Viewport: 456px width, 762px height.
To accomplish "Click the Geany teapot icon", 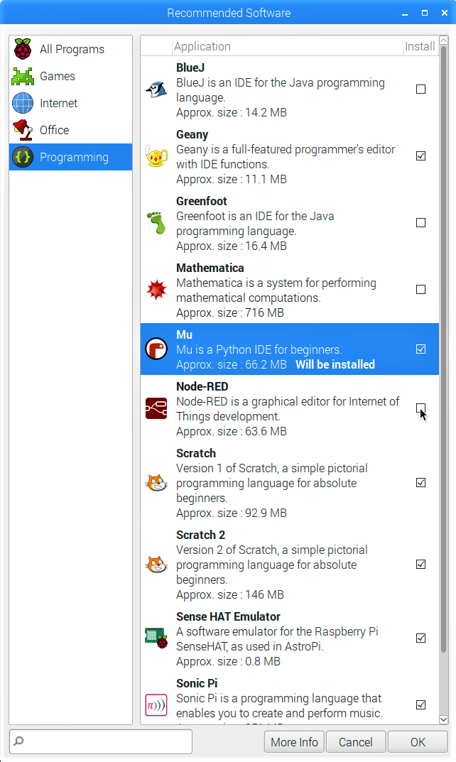I will click(x=156, y=156).
